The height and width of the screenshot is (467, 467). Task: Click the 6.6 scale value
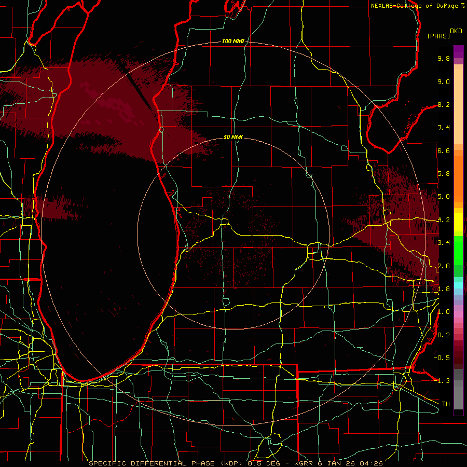(x=444, y=150)
